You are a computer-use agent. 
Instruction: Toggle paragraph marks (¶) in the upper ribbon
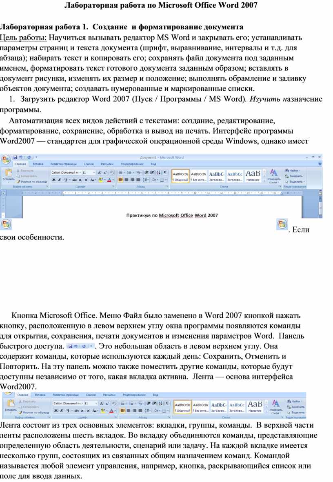pos(165,172)
